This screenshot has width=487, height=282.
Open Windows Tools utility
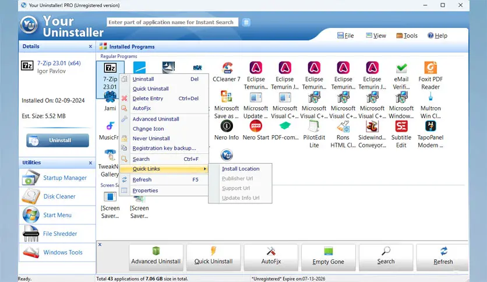[57, 252]
